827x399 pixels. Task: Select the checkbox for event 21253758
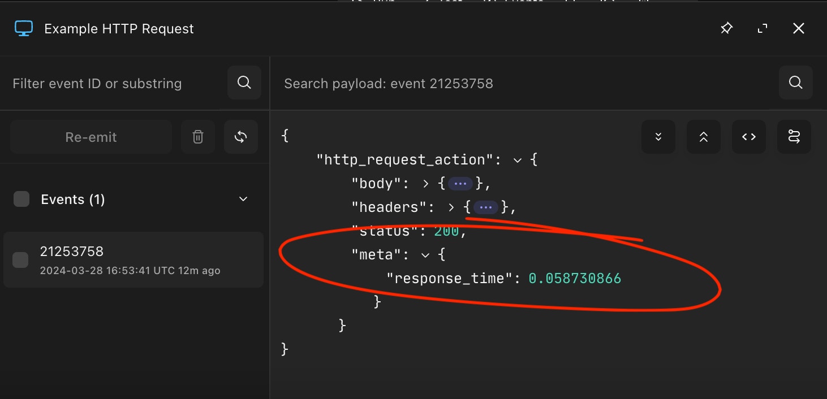coord(20,260)
